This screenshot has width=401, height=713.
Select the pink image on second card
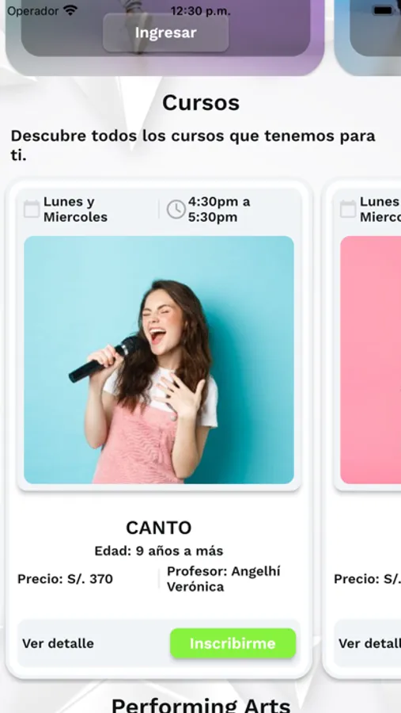point(371,360)
